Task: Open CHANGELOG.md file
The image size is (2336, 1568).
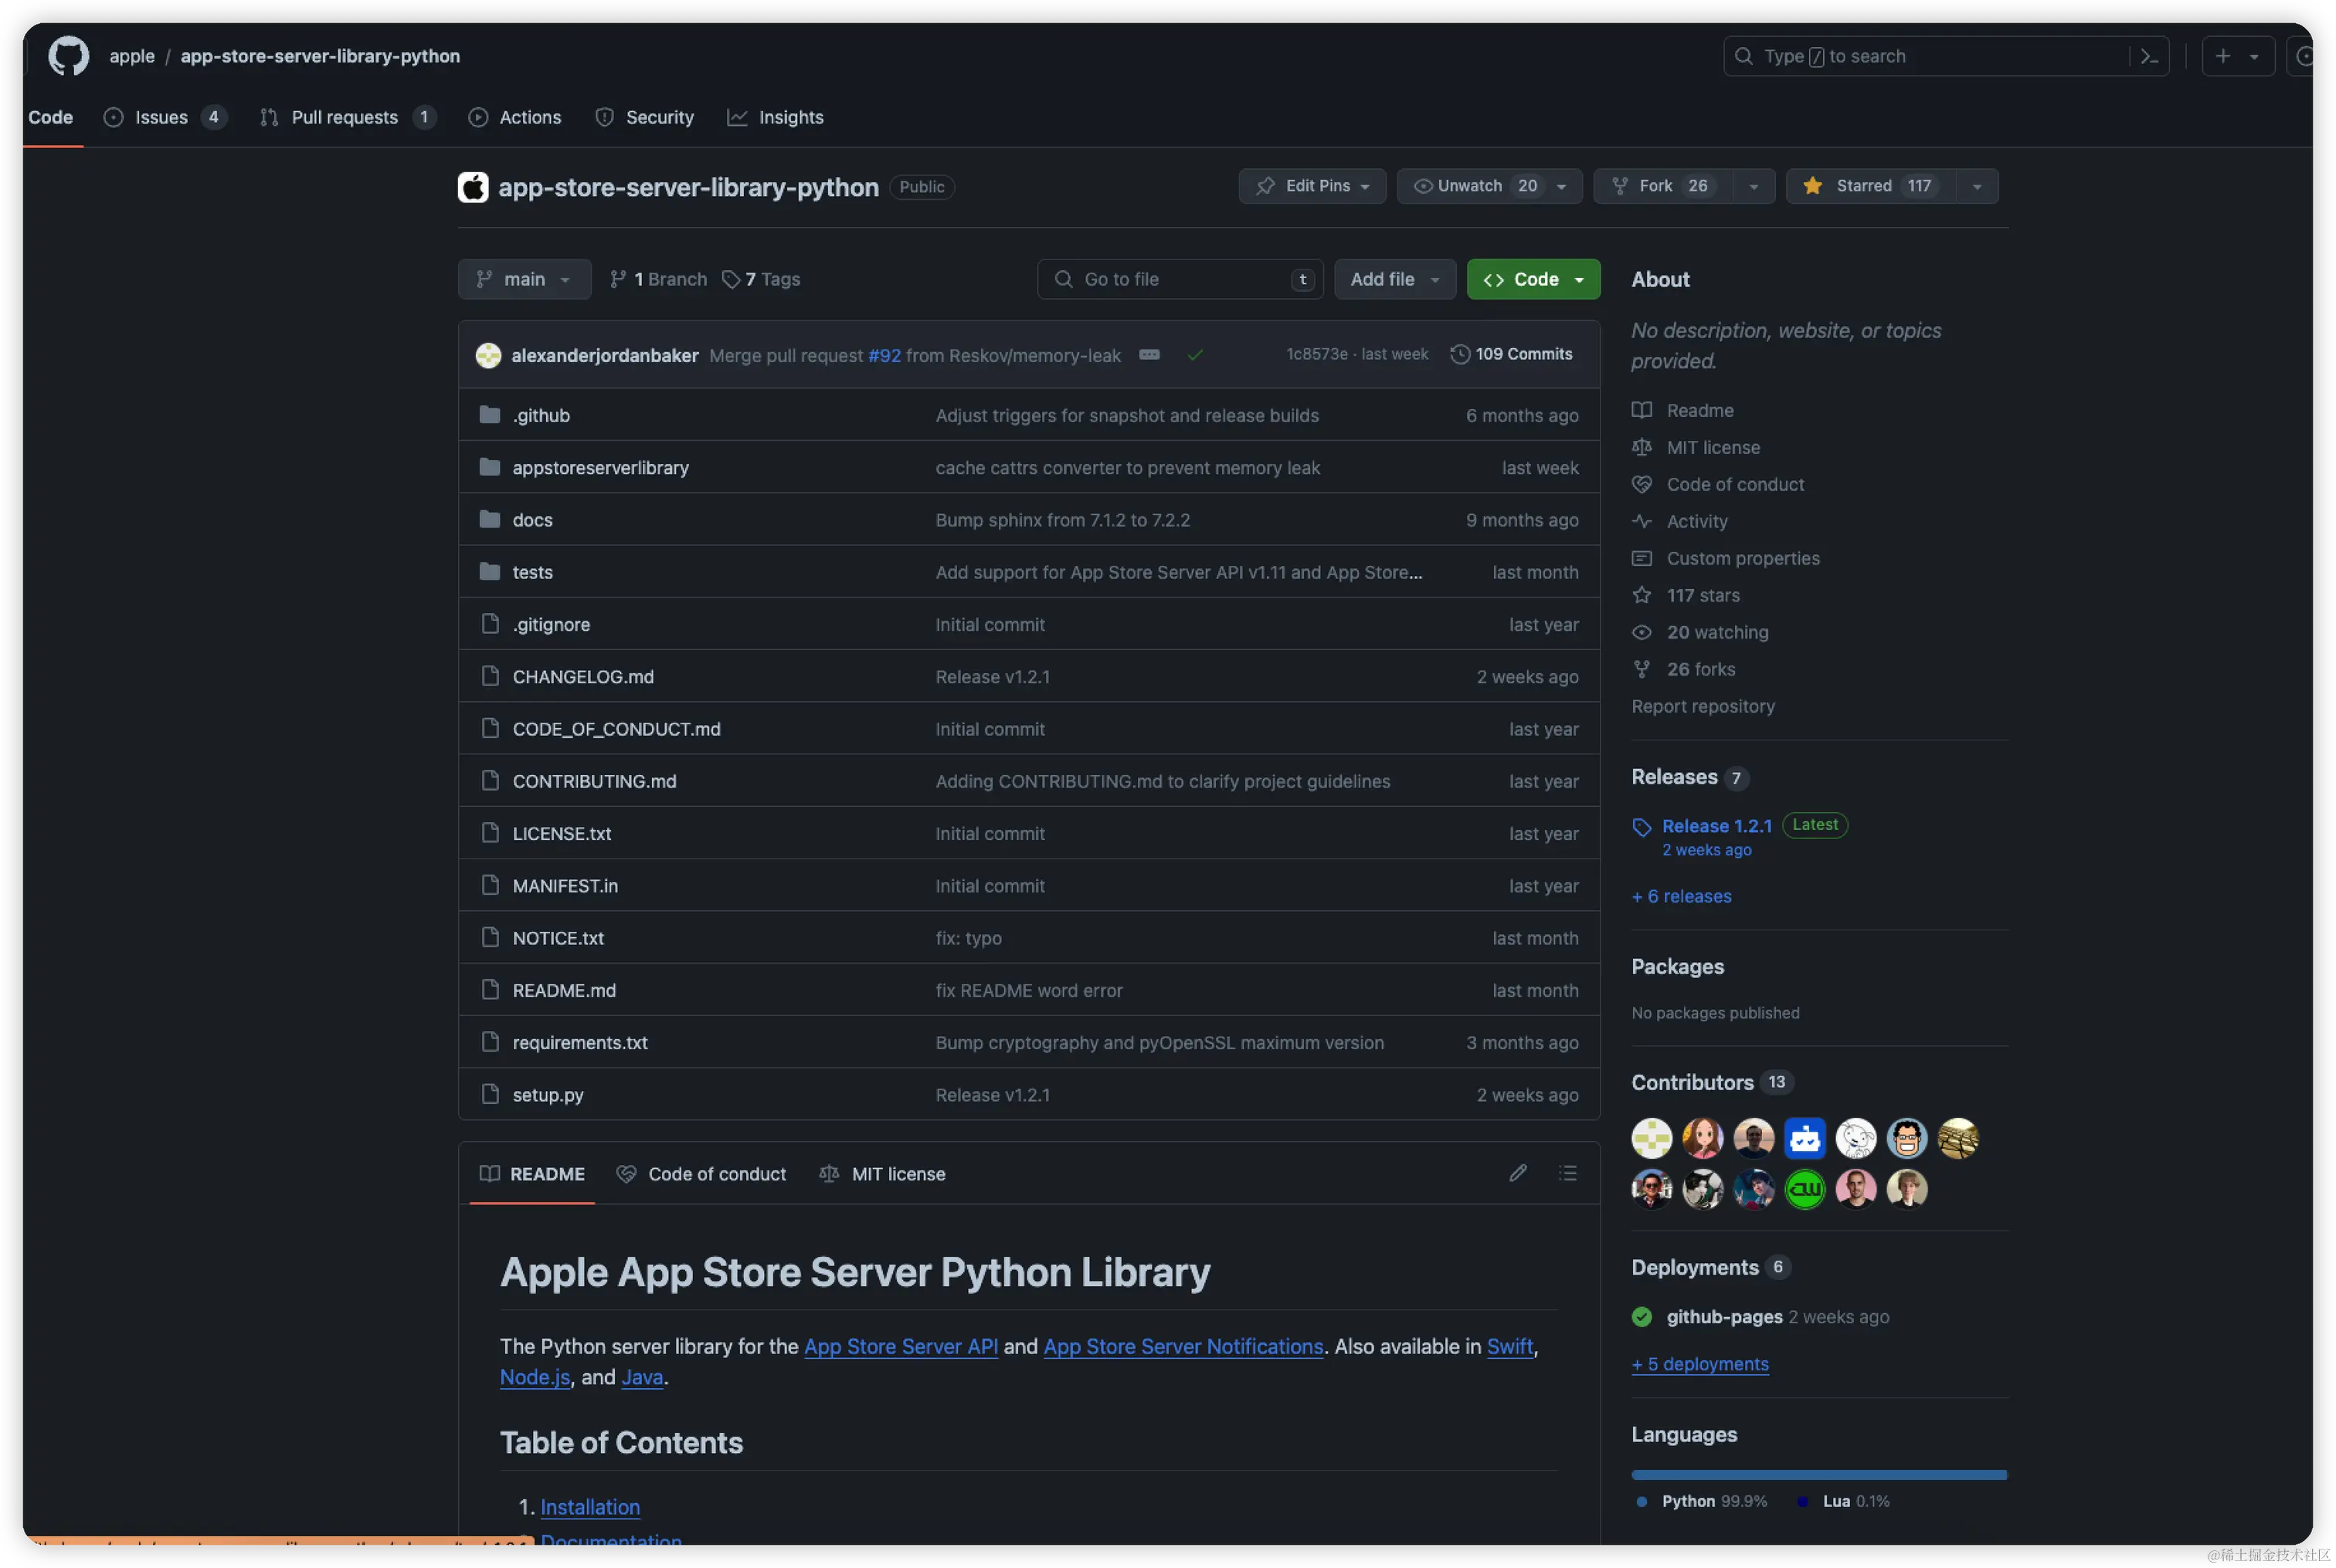Action: 582,676
